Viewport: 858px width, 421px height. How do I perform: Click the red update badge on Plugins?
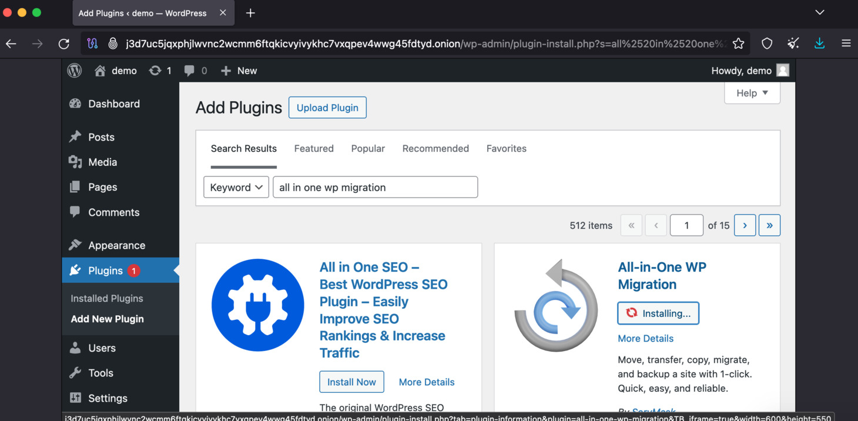click(134, 270)
